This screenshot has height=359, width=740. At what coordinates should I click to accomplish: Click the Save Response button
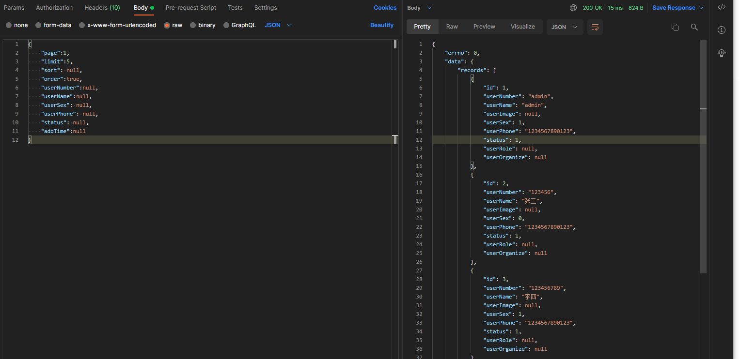674,8
